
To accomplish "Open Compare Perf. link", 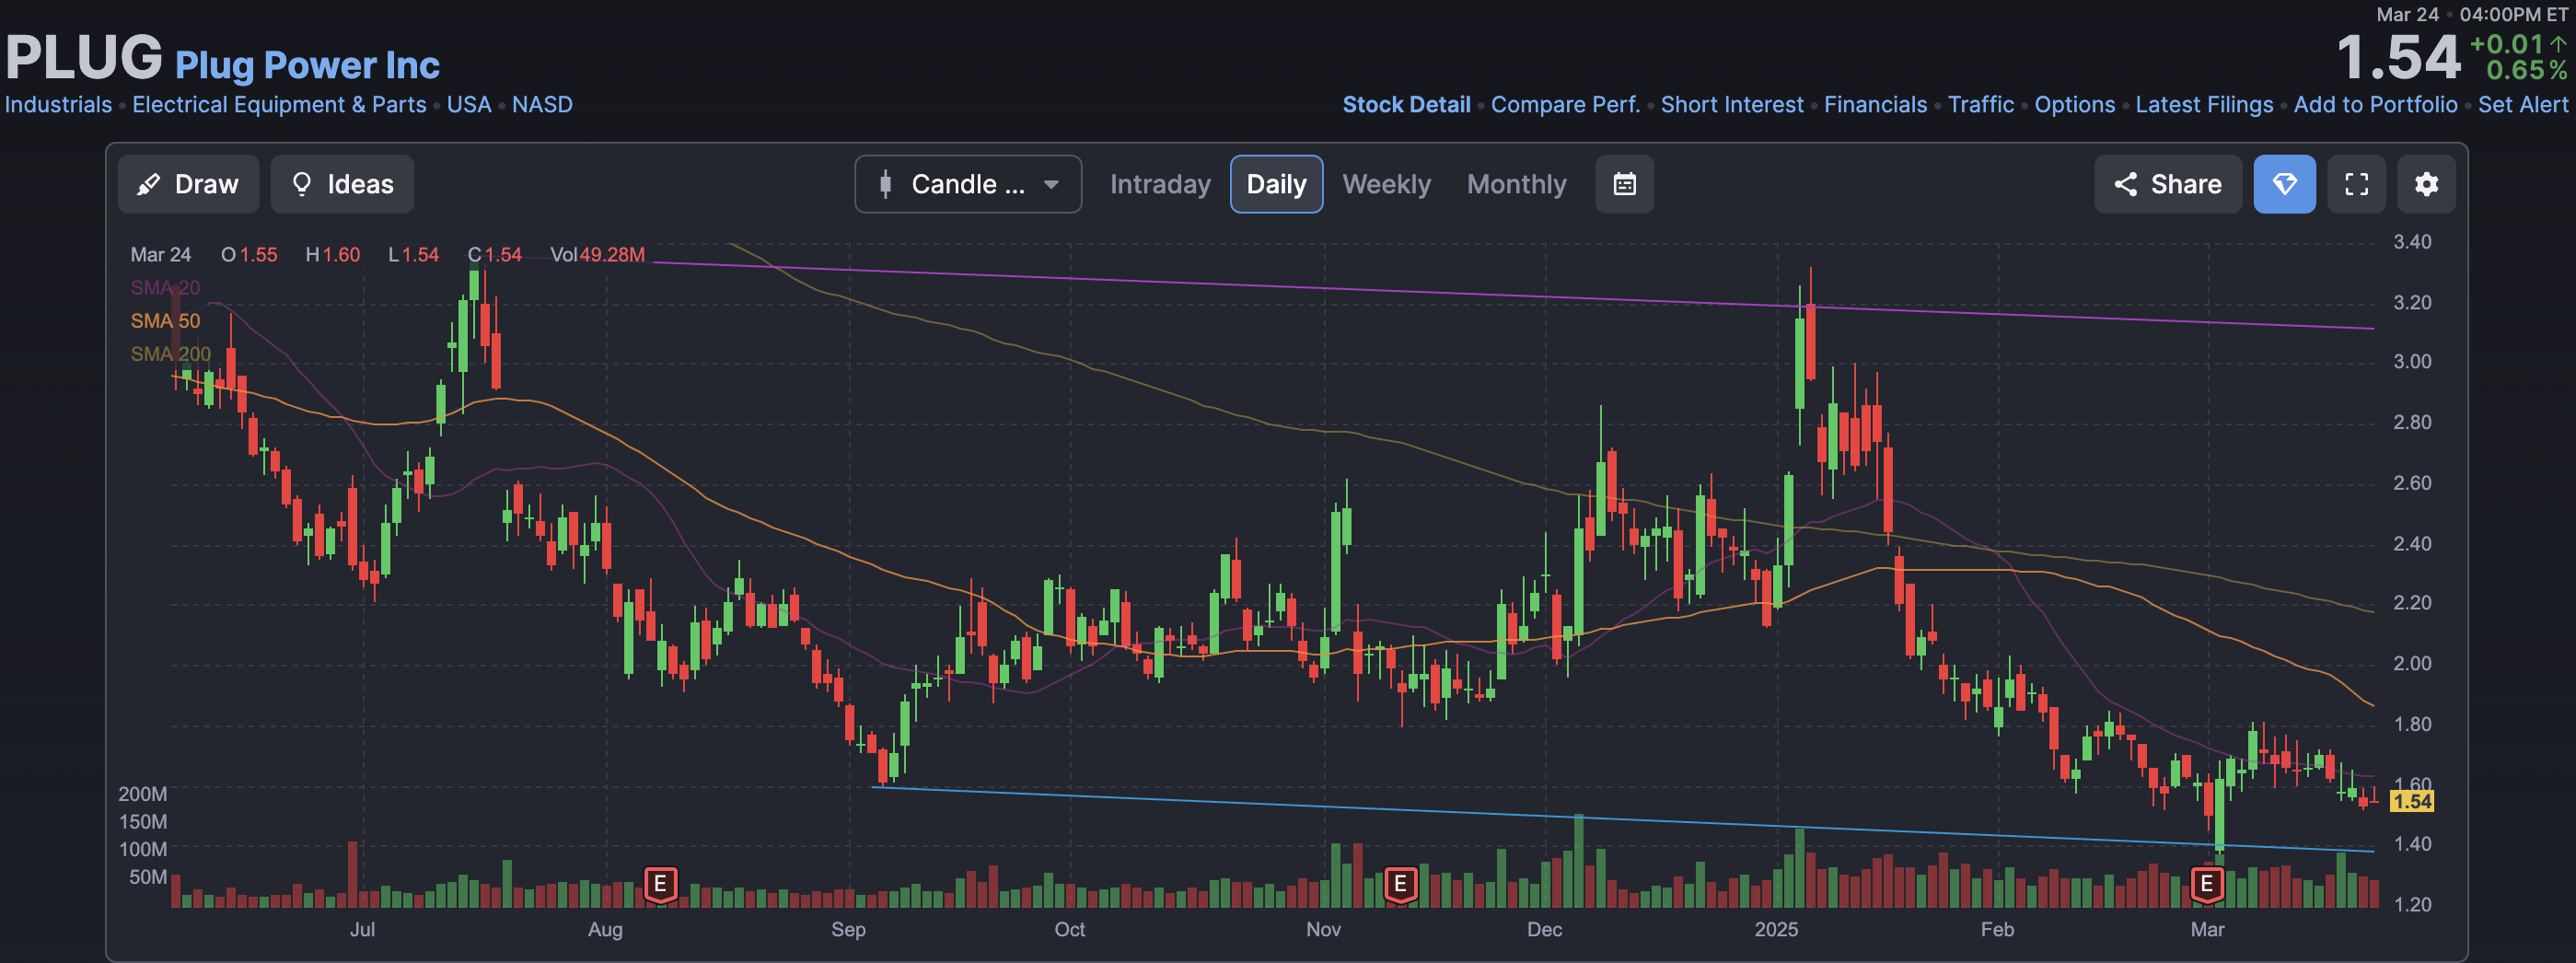I will pos(1565,105).
